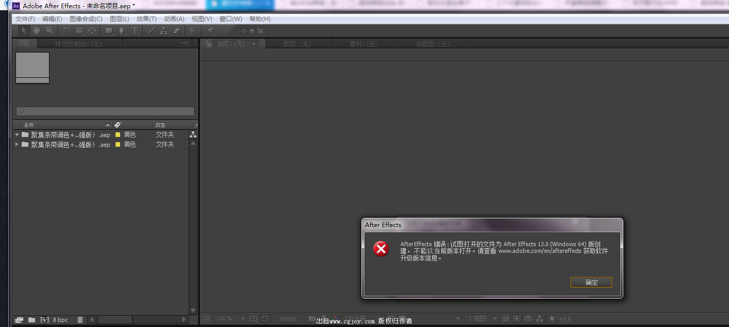Click yellow label swatch of second folder
Viewport: 729px width, 327px height.
coord(118,145)
